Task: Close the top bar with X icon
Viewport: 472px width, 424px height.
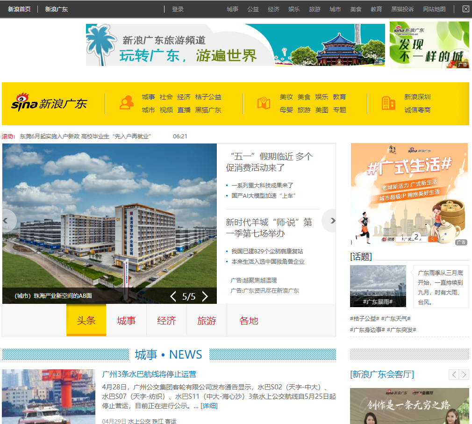Action: (465, 9)
